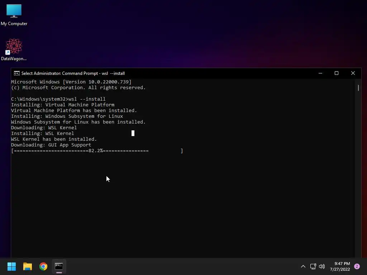Click 'Virtual Machine Platform has been installed.' line
This screenshot has width=367, height=275.
coord(74,111)
